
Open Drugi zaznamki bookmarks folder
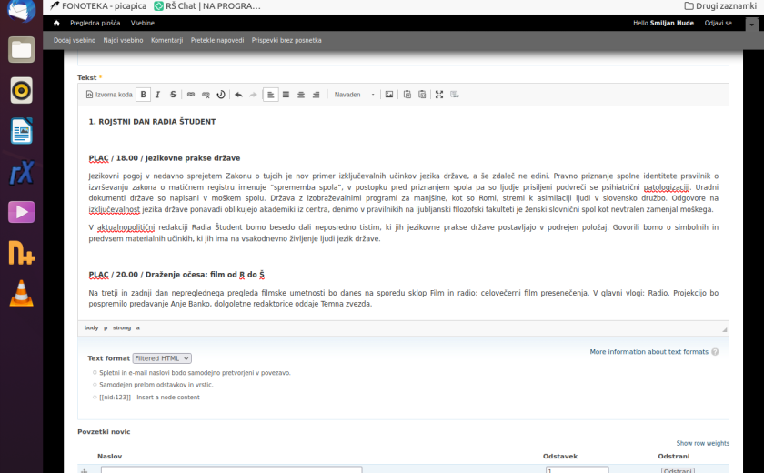coord(719,6)
